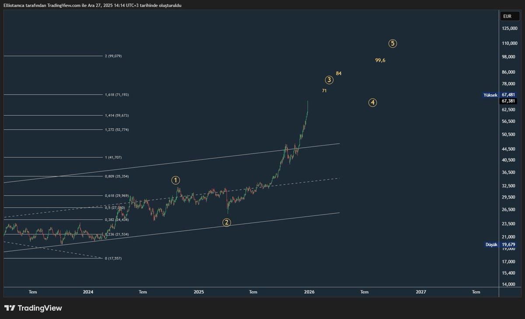Select the circled wave marker ①

pos(175,180)
